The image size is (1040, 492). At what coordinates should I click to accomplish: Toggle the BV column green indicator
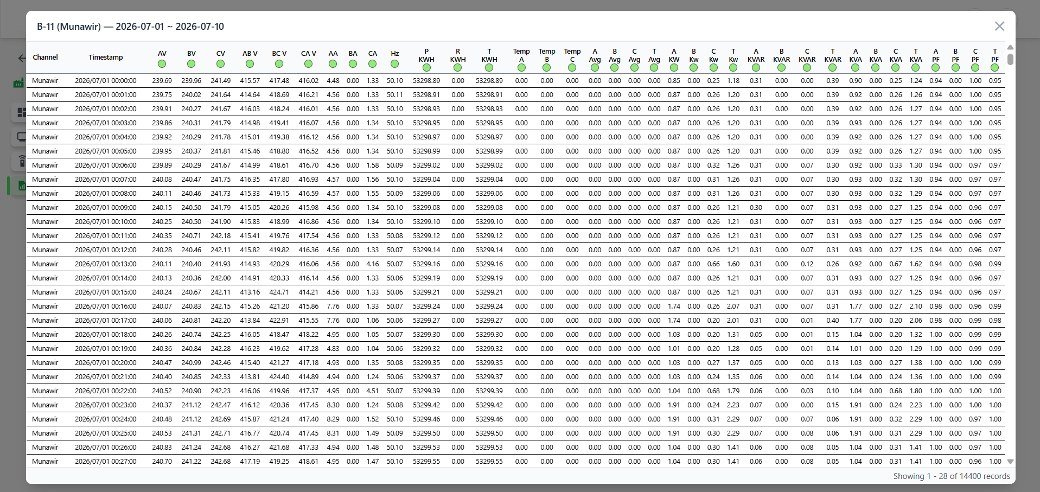[191, 64]
